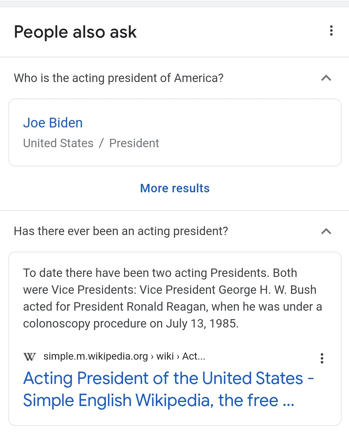Click the More results link
The width and height of the screenshot is (349, 442).
click(x=175, y=188)
